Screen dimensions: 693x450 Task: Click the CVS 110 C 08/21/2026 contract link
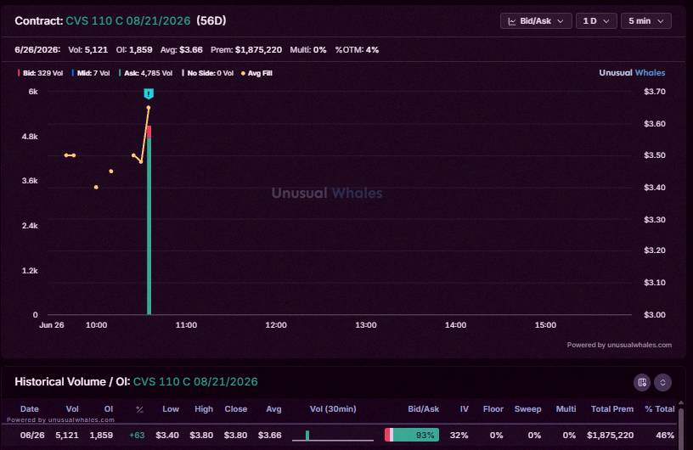pyautogui.click(x=128, y=20)
